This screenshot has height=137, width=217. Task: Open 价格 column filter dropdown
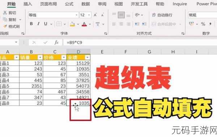point(64,58)
